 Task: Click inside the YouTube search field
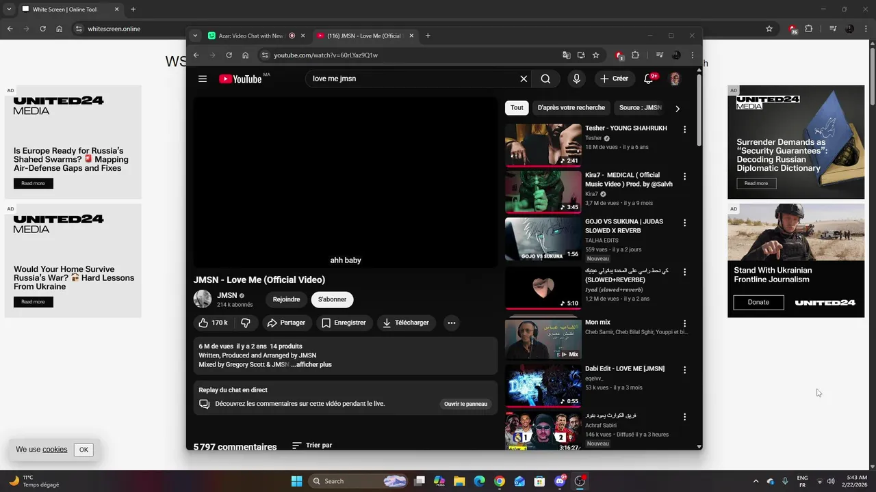click(413, 79)
